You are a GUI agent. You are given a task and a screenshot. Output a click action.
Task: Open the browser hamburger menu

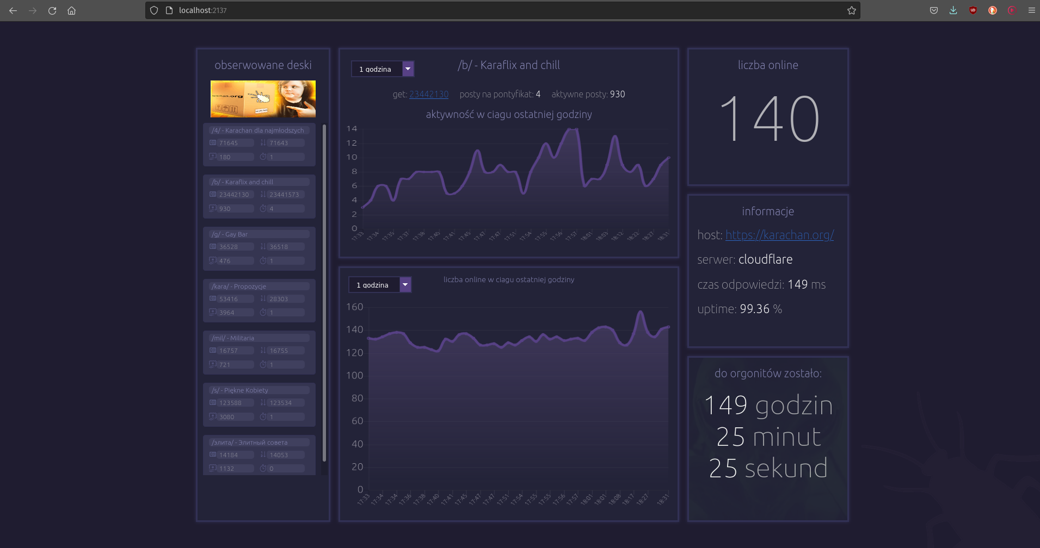(x=1031, y=10)
